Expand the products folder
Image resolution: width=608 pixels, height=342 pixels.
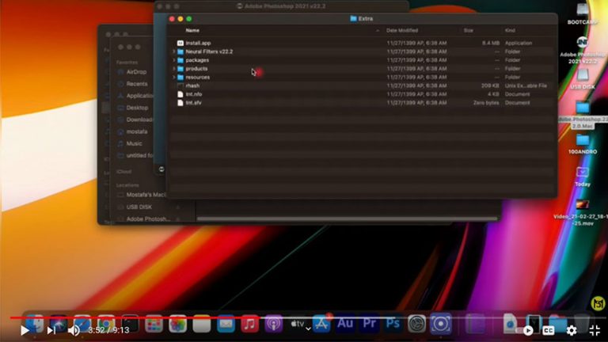coord(173,69)
